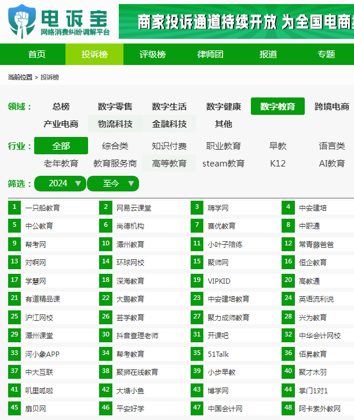Select the 数字教育 domain filter
This screenshot has width=354, height=420.
(x=278, y=106)
